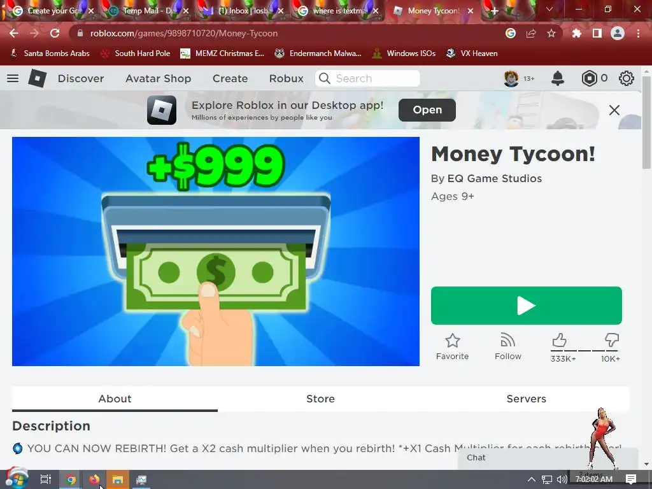The width and height of the screenshot is (652, 489).
Task: Open the Robux menu item
Action: click(x=286, y=78)
